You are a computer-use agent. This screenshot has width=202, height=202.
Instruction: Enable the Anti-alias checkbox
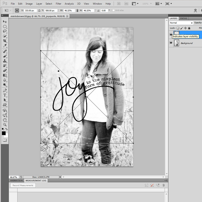(114, 10)
